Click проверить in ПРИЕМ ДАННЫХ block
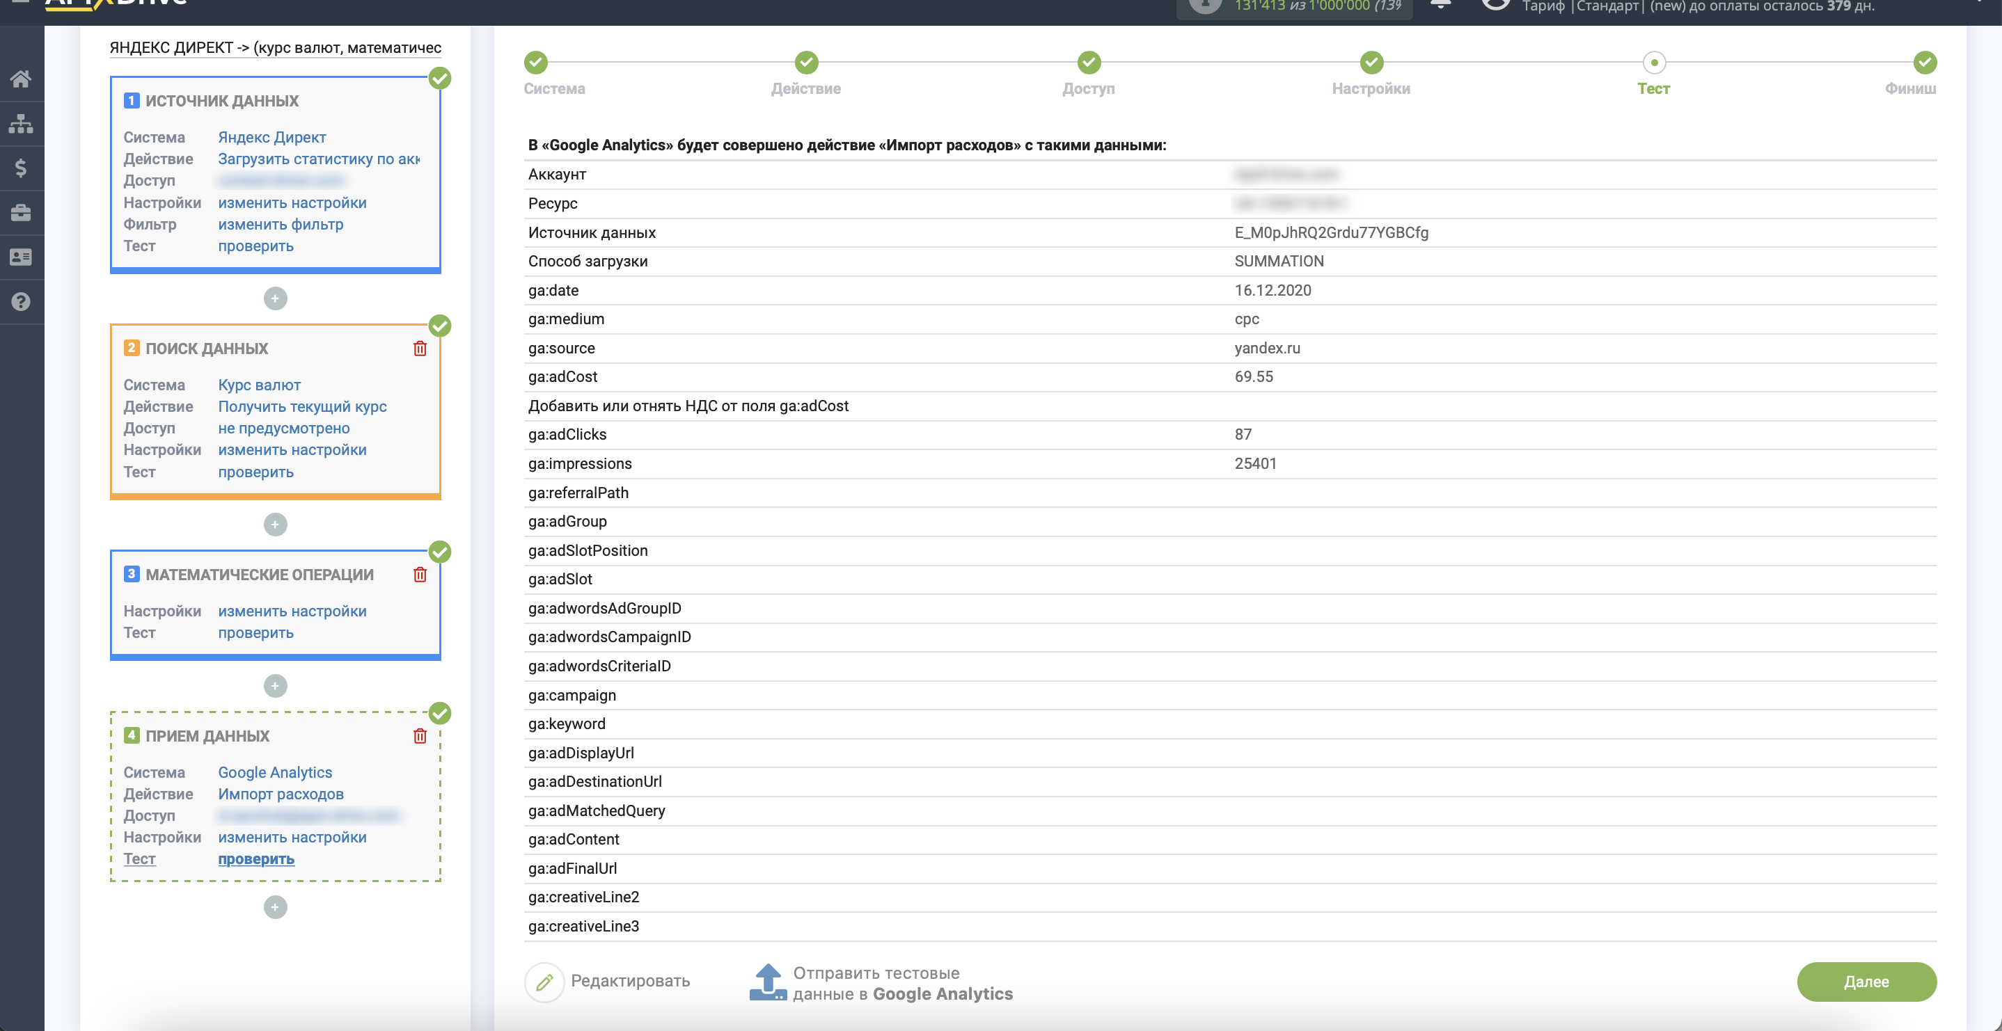 click(255, 858)
